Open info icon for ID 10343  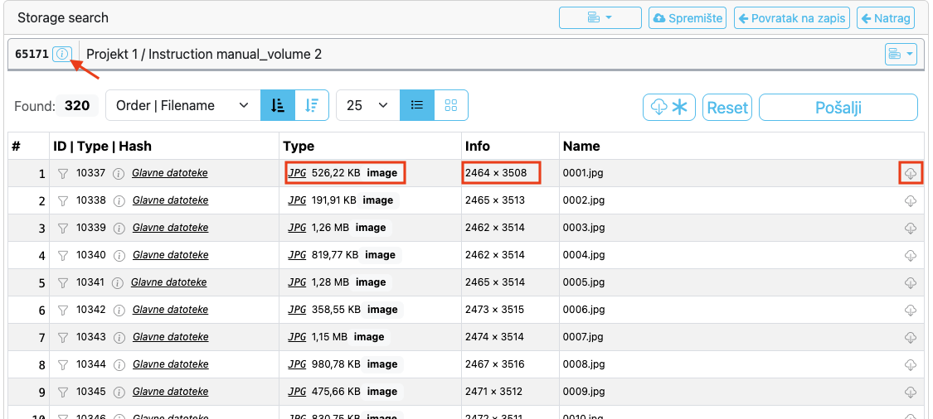tap(119, 338)
